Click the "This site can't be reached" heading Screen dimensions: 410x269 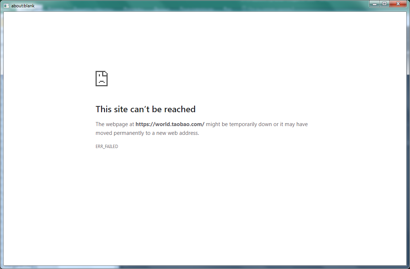click(146, 109)
